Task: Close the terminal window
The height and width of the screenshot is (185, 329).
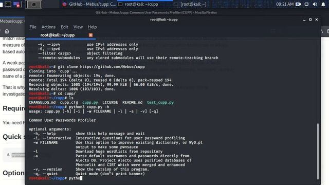Action: 317,20
